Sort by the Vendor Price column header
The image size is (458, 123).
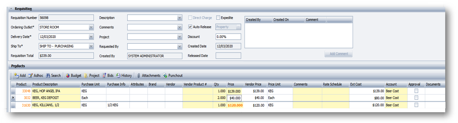click(256, 84)
